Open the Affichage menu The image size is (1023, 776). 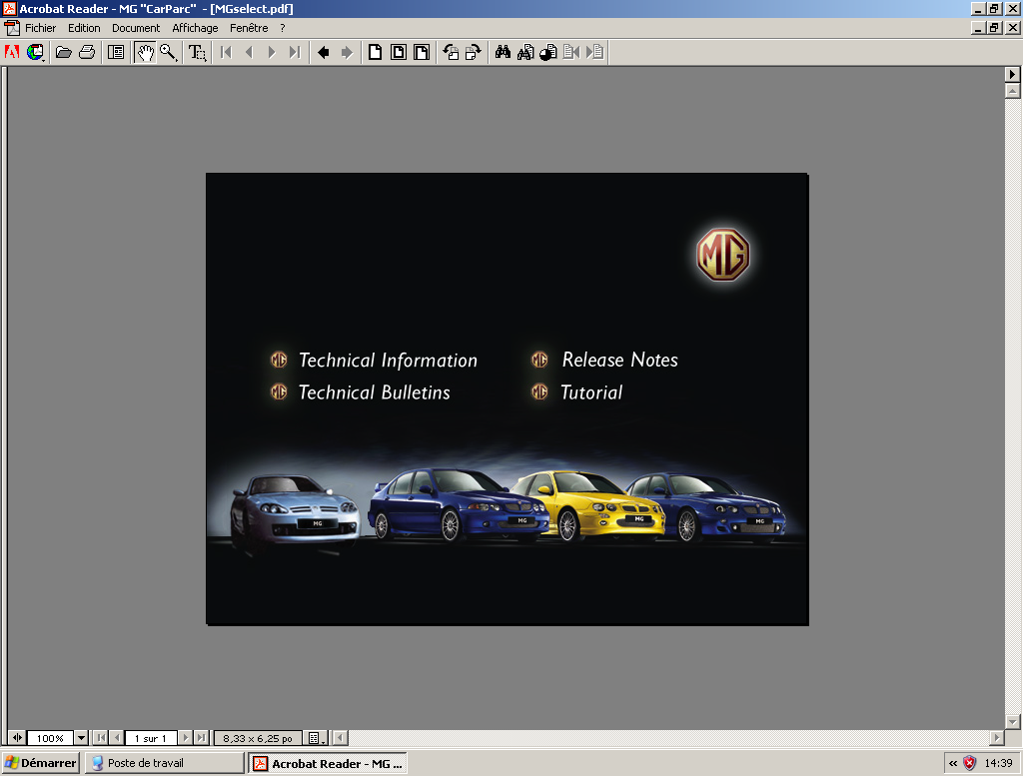(195, 28)
